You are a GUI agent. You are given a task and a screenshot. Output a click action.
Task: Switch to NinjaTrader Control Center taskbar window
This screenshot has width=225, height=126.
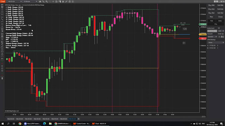(81, 124)
